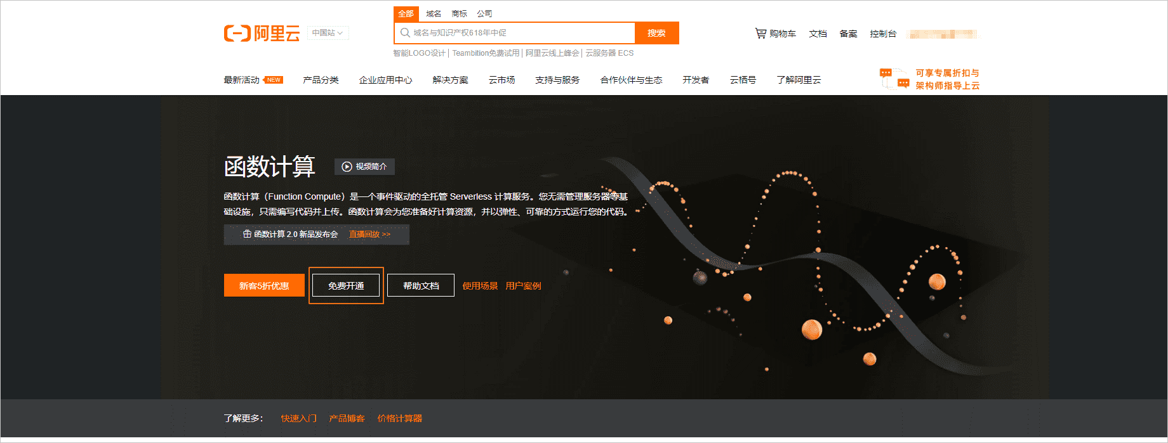1168x443 pixels.
Task: Click the Alibaba Cloud logo
Action: click(x=262, y=33)
